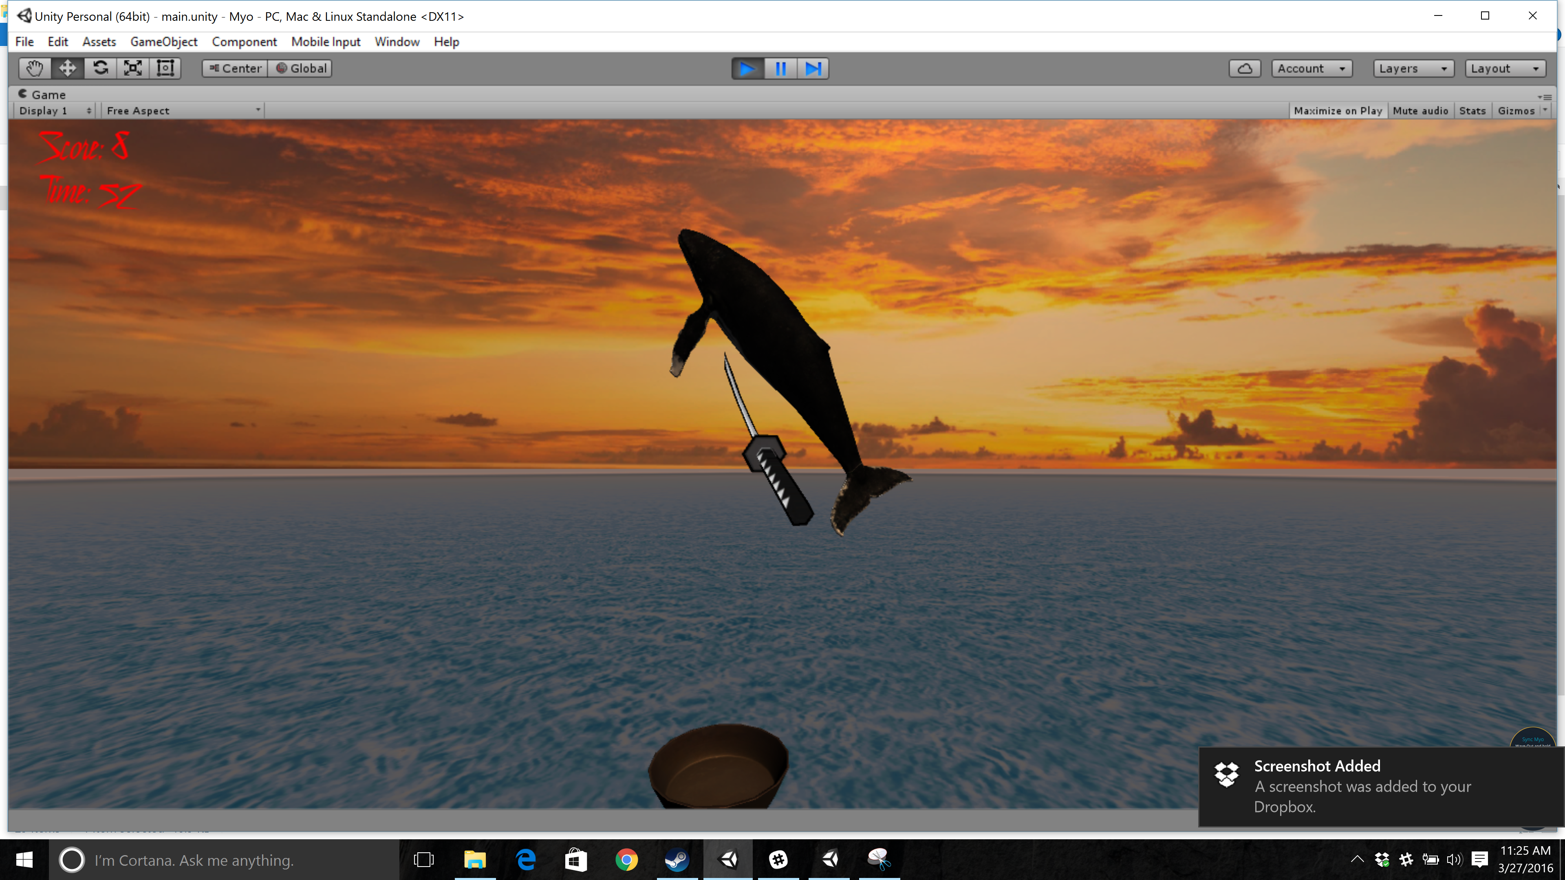This screenshot has width=1565, height=880.
Task: Stop play mode with Play button
Action: [x=748, y=68]
